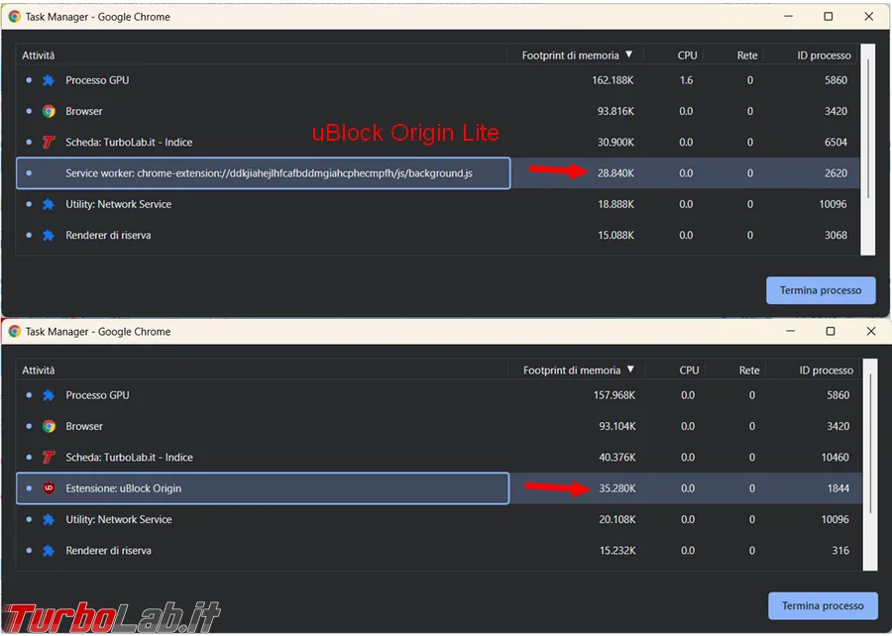Screen dimensions: 892x636
Task: Select Processo GPU row text in bottom window
Action: tap(97, 395)
